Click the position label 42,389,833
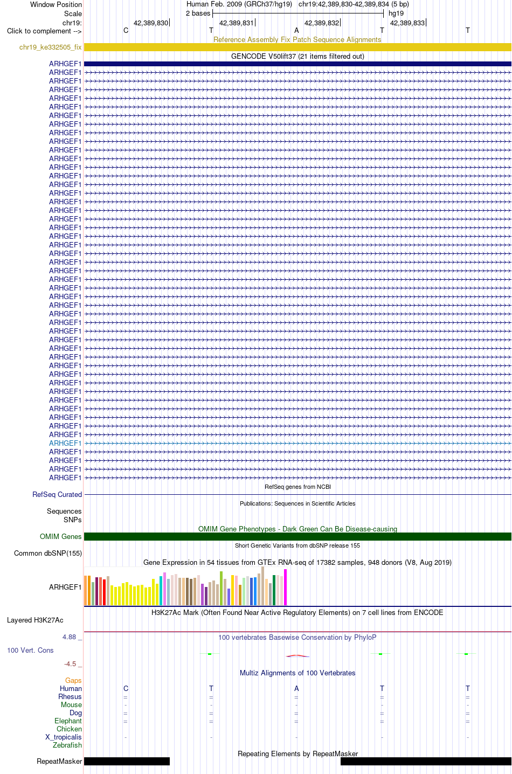512x774 pixels. click(x=407, y=23)
